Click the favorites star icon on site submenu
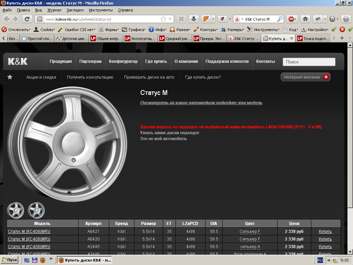353x265 pixels. click(10, 77)
